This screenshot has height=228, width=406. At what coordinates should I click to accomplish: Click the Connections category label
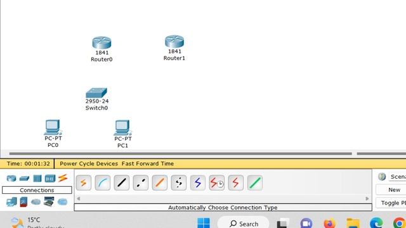point(37,190)
